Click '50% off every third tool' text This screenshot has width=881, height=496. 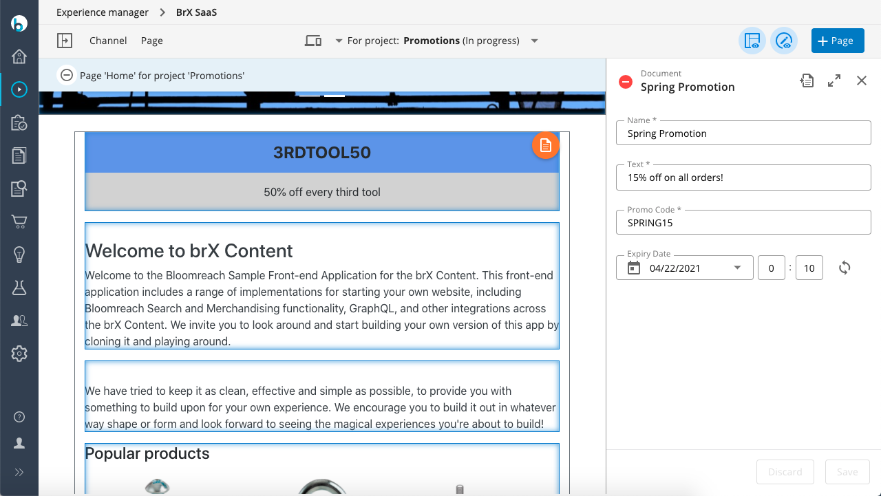(322, 192)
